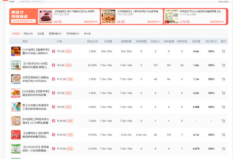This screenshot has height=159, width=233.
Task: Click the 暖宝贴 product thumbnail
Action: click(x=16, y=93)
